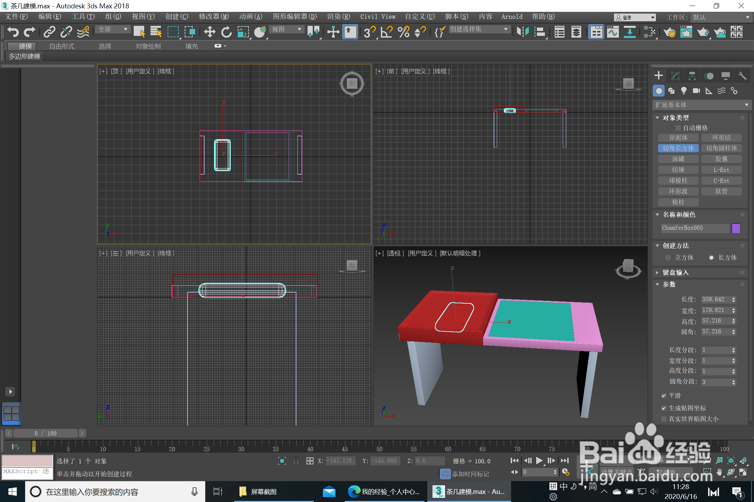This screenshot has height=502, width=754.
Task: Open the 视图 reference coordinate dropdown
Action: [x=287, y=29]
